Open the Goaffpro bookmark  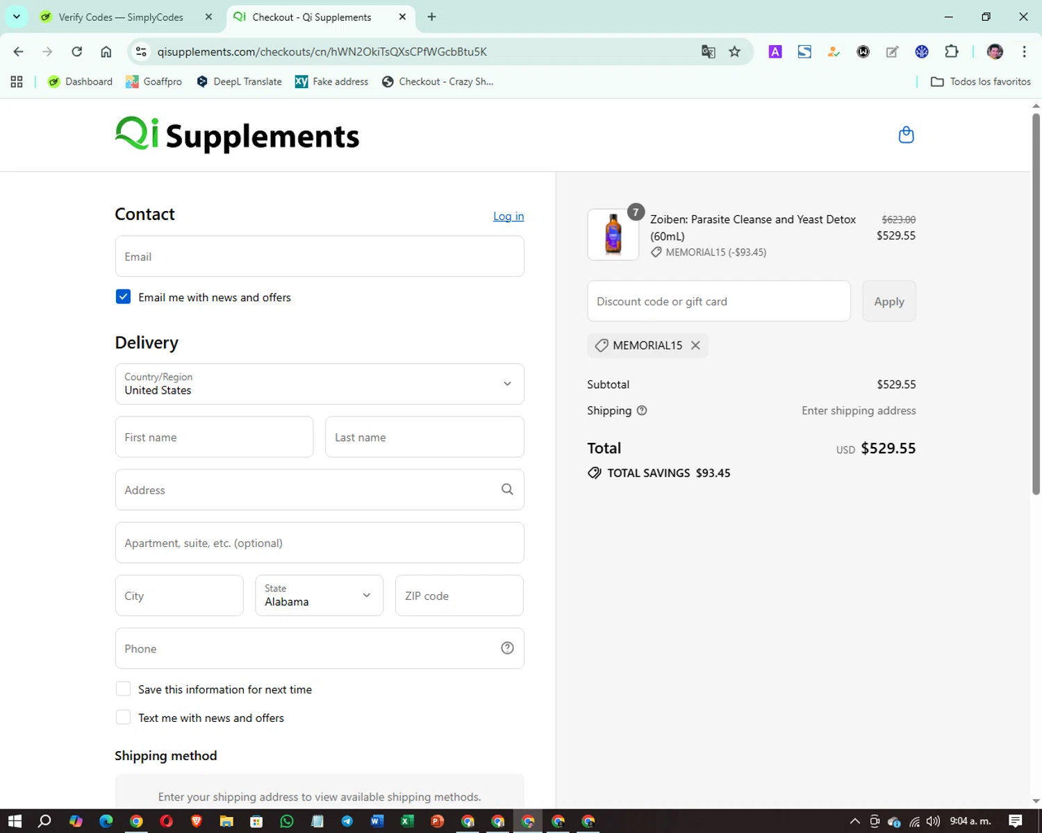(154, 81)
